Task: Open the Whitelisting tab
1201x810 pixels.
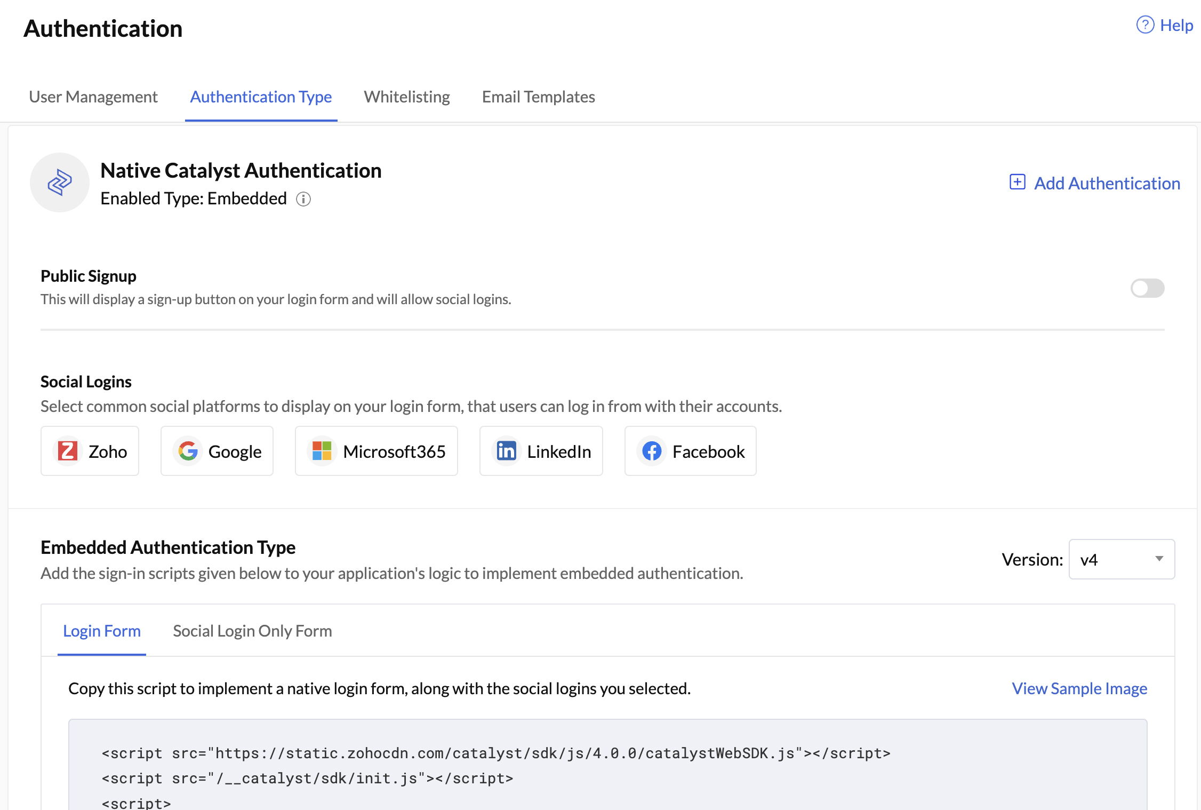Action: (406, 97)
